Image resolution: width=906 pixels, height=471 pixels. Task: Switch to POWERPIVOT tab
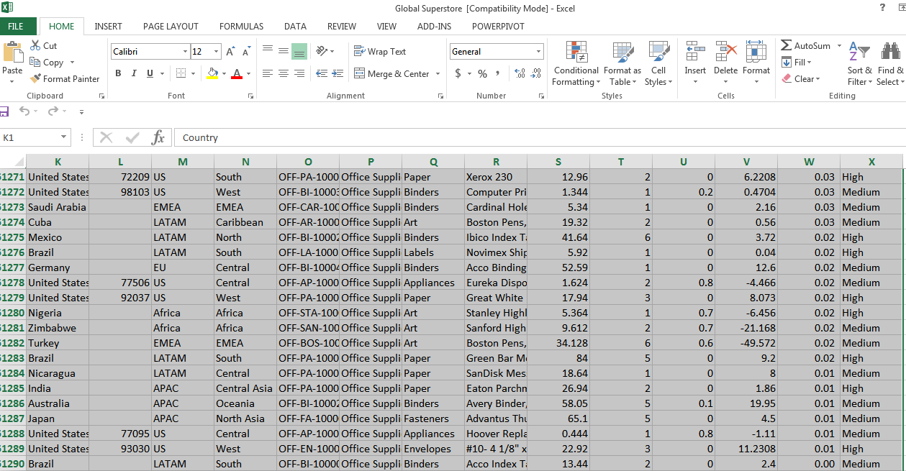pyautogui.click(x=498, y=27)
